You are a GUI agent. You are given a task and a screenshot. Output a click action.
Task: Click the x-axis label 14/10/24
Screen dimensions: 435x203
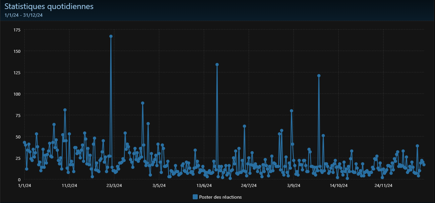(x=338, y=186)
